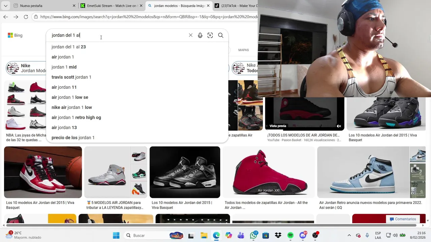
Task: Open Microsoft Store from the taskbar
Action: point(266,236)
